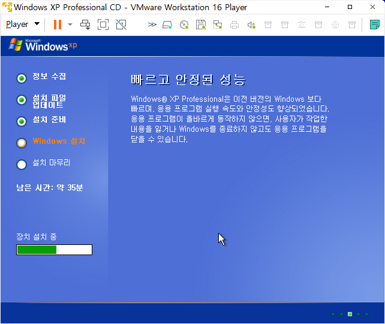Select the orange 'Windows 설치' step indicator
This screenshot has height=324, width=385.
22,143
